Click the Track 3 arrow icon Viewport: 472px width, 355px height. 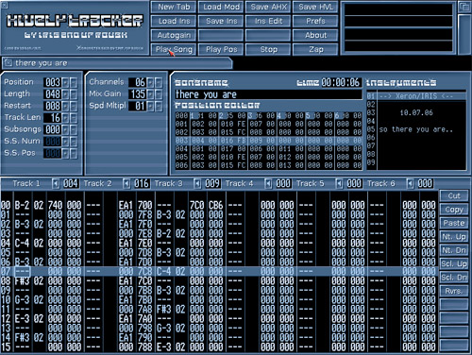(x=197, y=183)
